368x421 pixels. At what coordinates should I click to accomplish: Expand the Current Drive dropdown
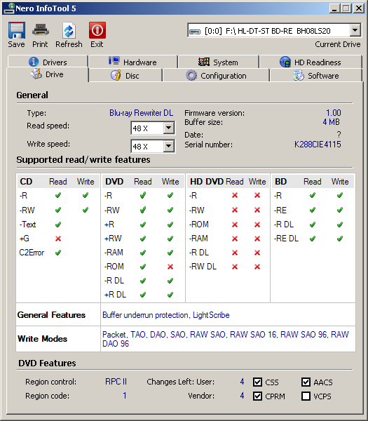click(355, 30)
